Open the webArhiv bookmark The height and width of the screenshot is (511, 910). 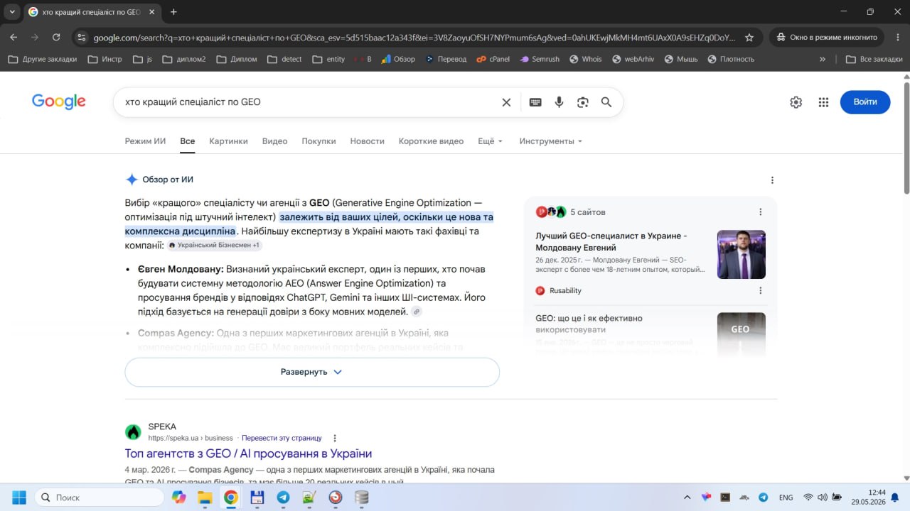[x=633, y=59]
